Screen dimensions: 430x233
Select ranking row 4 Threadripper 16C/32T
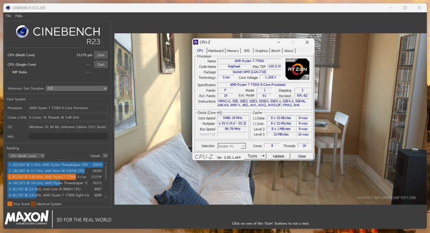pyautogui.click(x=55, y=183)
